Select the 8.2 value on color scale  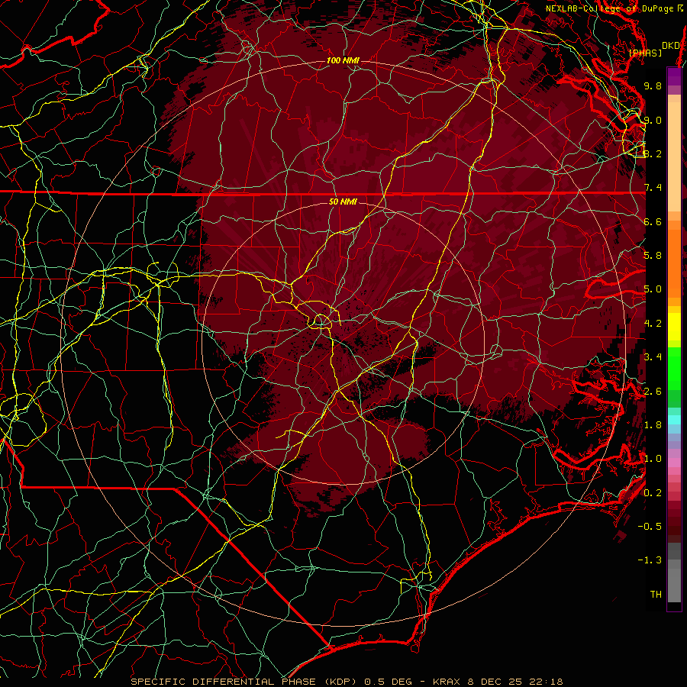(x=653, y=153)
